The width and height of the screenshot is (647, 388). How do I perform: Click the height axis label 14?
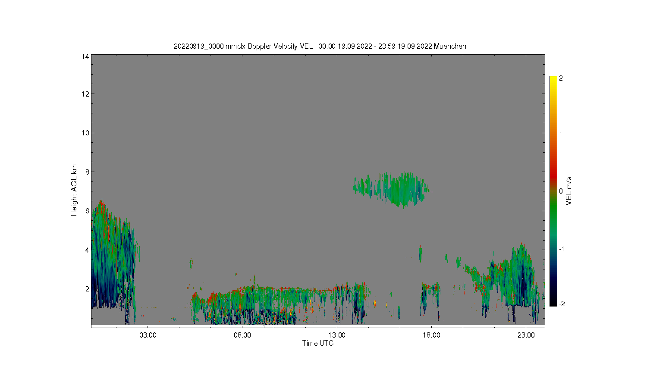pyautogui.click(x=85, y=56)
